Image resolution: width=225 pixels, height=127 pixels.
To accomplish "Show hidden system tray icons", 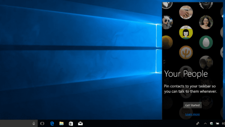I will 205,123.
